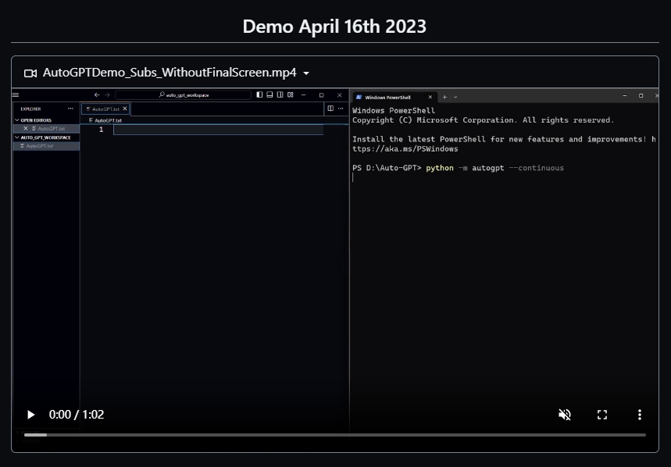This screenshot has height=467, width=671.
Task: Click the back navigation arrow in VS Code
Action: tap(96, 94)
